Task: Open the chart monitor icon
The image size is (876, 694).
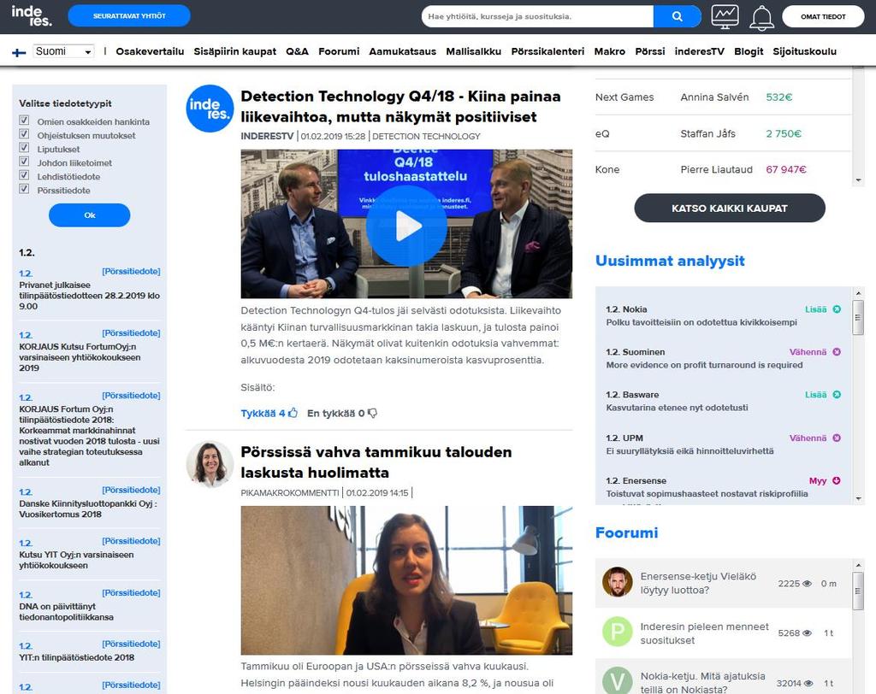Action: pyautogui.click(x=725, y=17)
